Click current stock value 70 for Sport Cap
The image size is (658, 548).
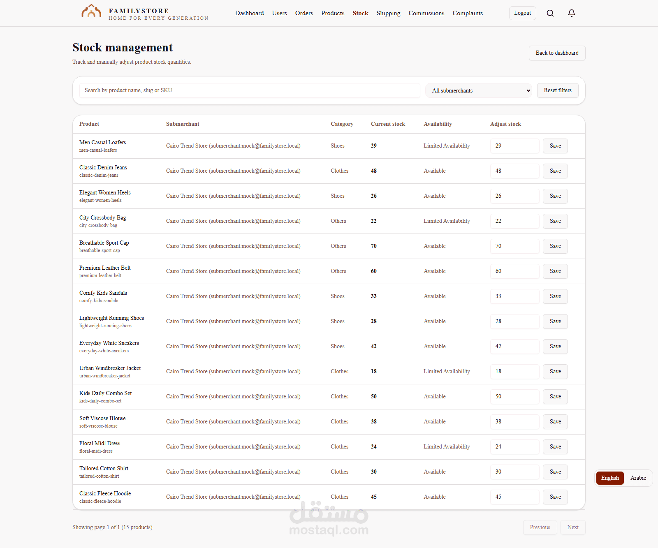coord(373,246)
